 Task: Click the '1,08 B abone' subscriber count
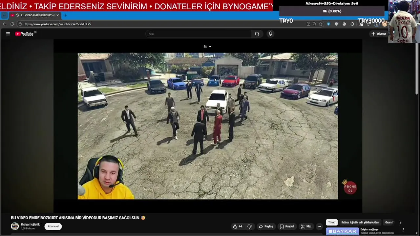tap(28, 228)
